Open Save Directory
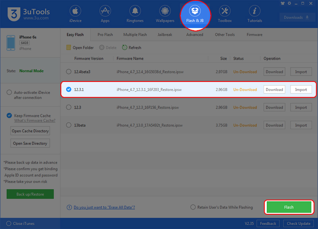Viewport: 318px width, 229px height. [x=30, y=144]
